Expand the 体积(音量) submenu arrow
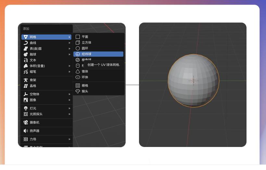The width and height of the screenshot is (266, 170). coord(70,66)
